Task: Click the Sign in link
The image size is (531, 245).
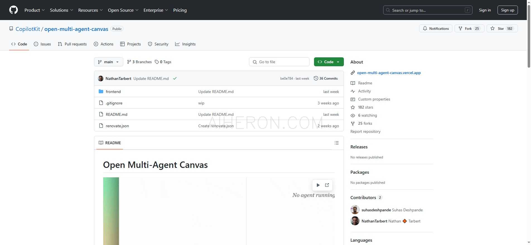Action: point(485,10)
